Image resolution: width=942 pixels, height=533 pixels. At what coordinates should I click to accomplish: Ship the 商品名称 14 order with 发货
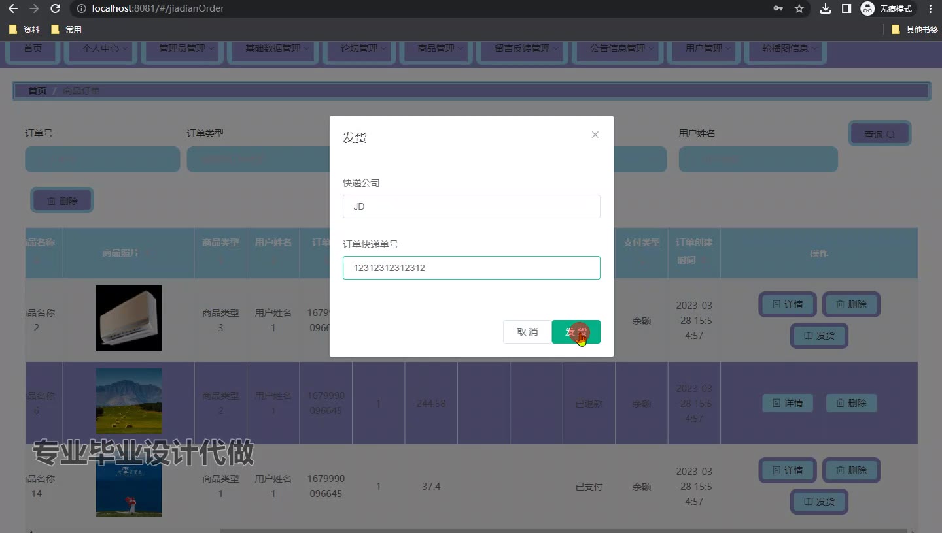[819, 502]
